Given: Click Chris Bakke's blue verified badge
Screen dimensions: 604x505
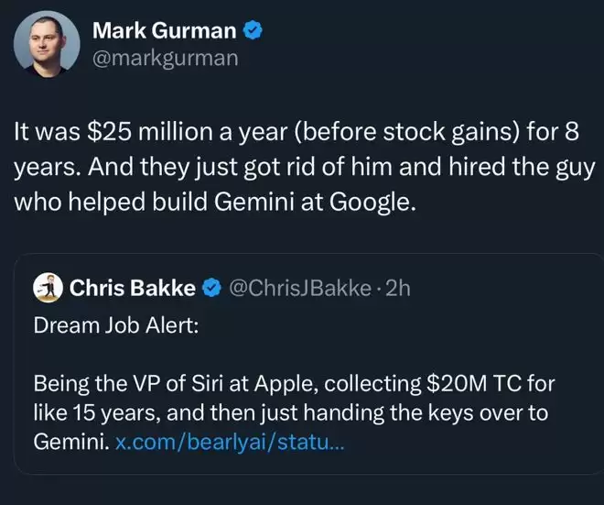Looking at the screenshot, I should point(211,289).
